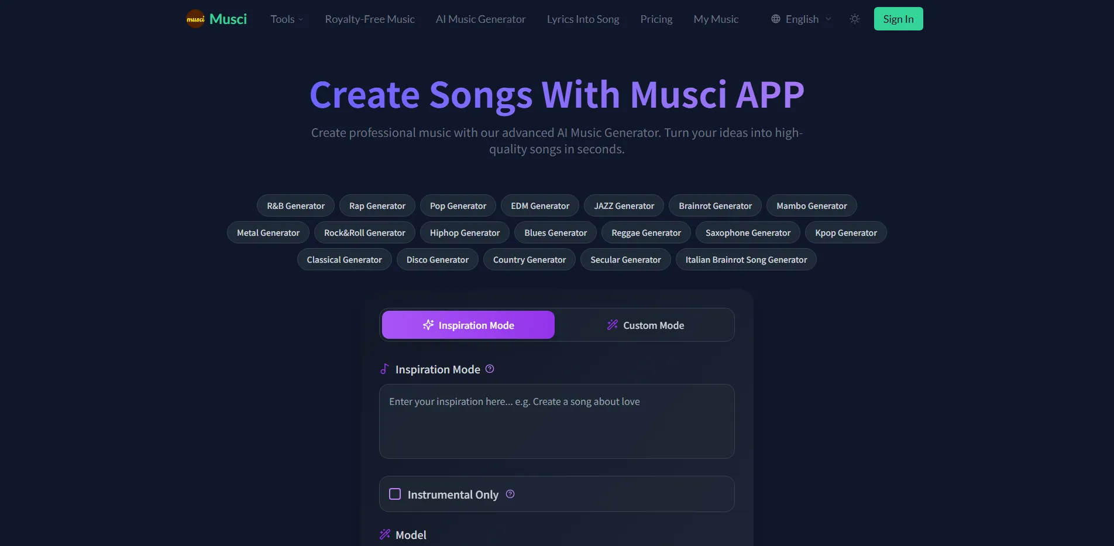Click the Sign In button
This screenshot has width=1114, height=546.
(898, 18)
